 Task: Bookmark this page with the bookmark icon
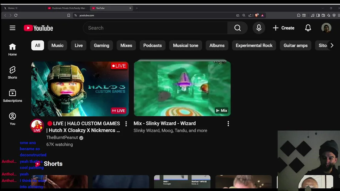[x=69, y=15]
